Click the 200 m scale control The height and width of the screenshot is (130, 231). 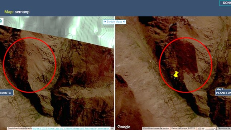(x=206, y=129)
